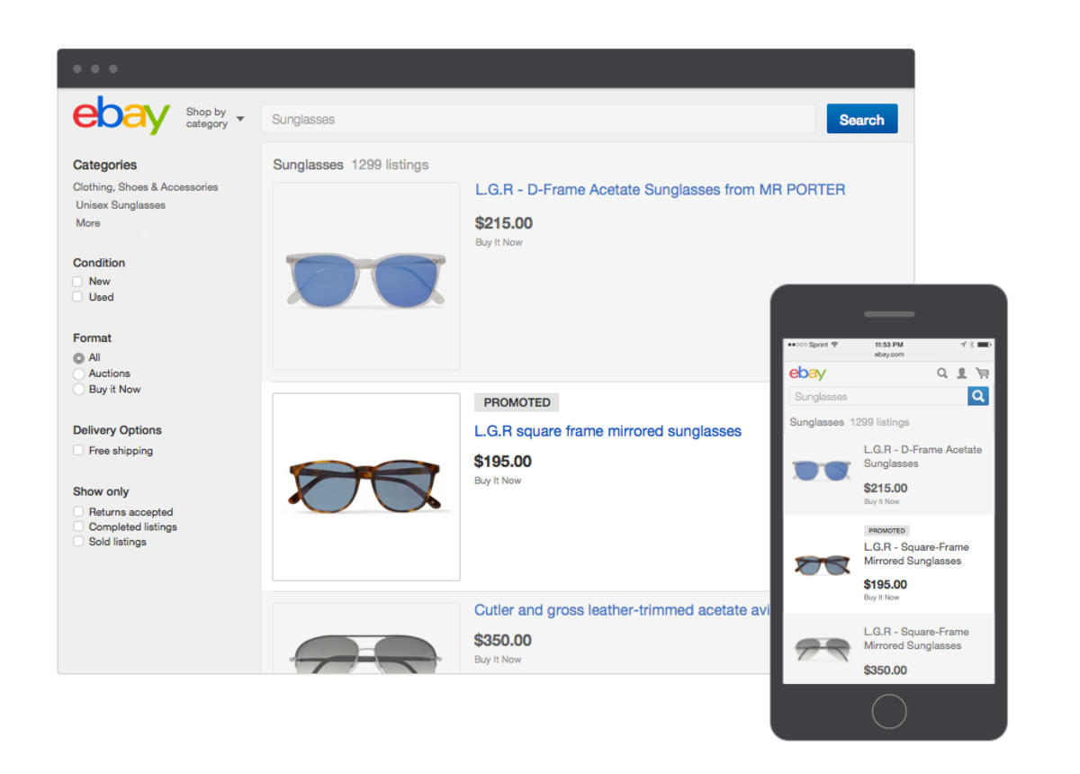Tap the promoted Square-Frame Mirrored Sunglasses title
Viewport: 1080px width, 774px height.
[x=916, y=553]
